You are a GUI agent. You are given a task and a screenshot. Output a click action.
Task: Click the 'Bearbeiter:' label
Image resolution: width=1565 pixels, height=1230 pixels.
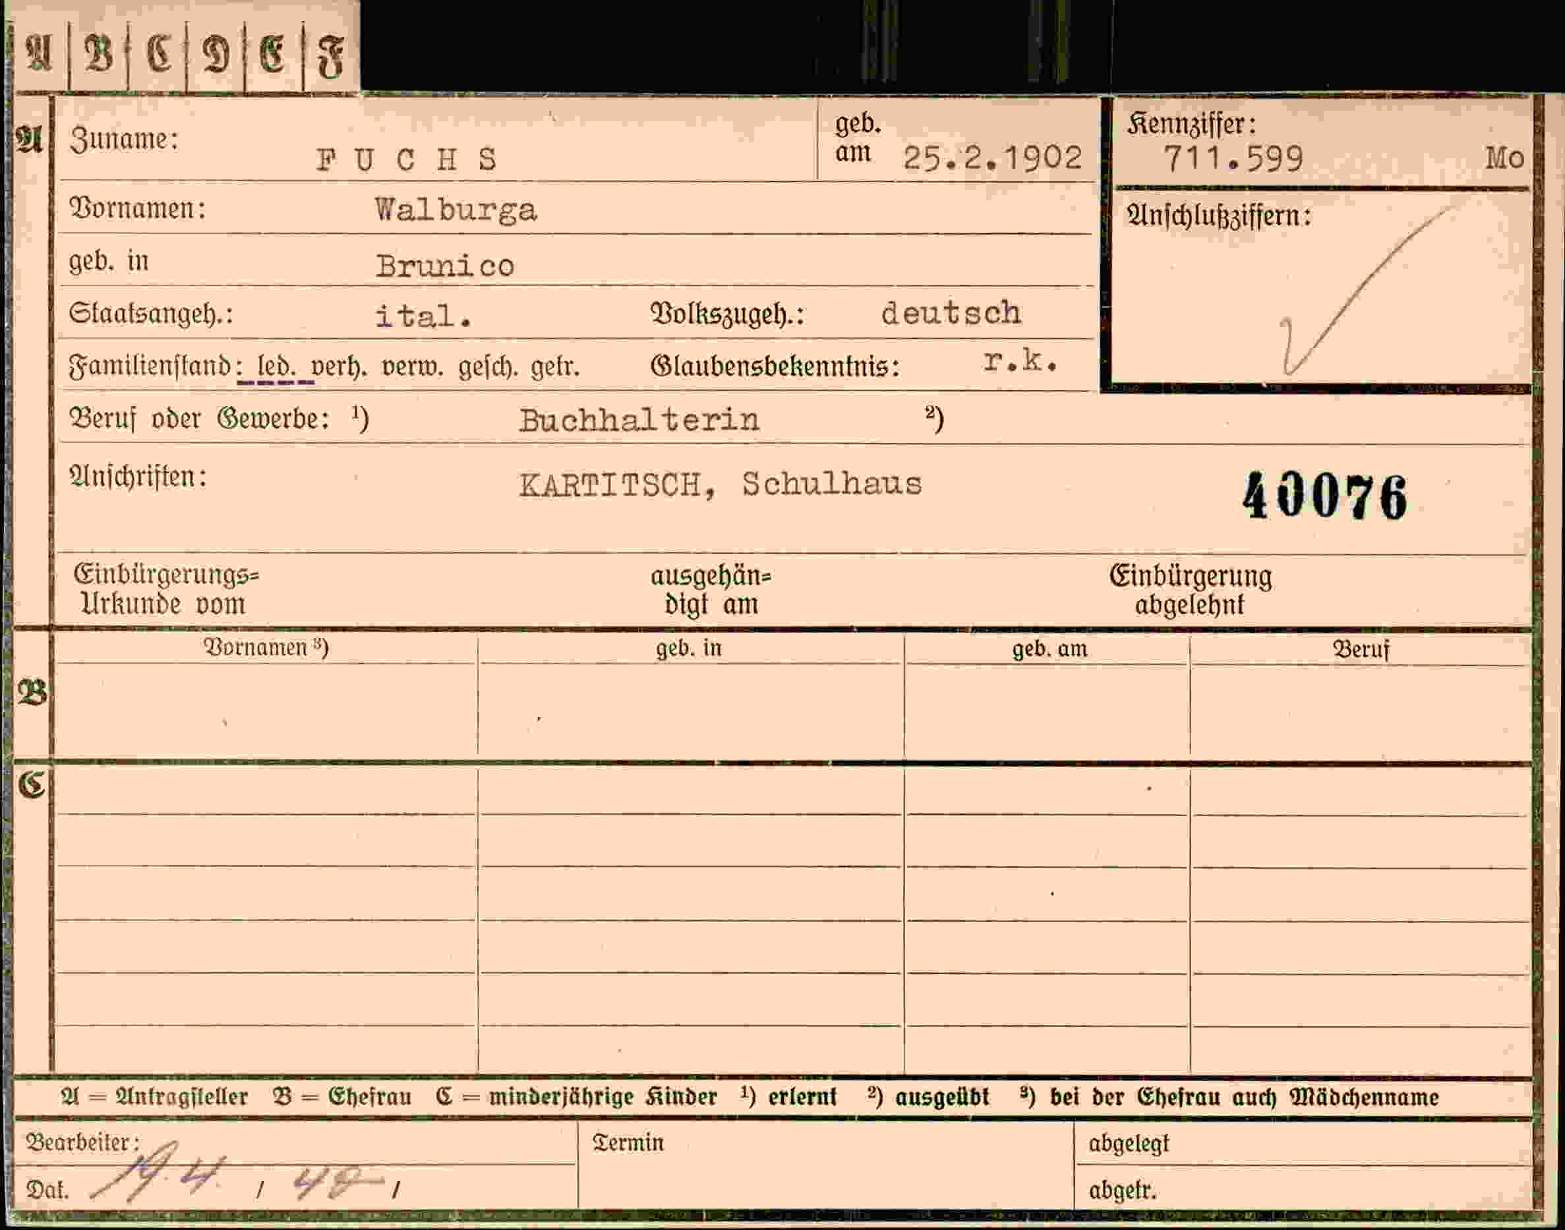(x=83, y=1142)
